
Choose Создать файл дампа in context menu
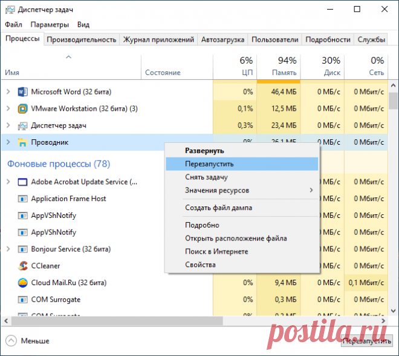[242, 208]
